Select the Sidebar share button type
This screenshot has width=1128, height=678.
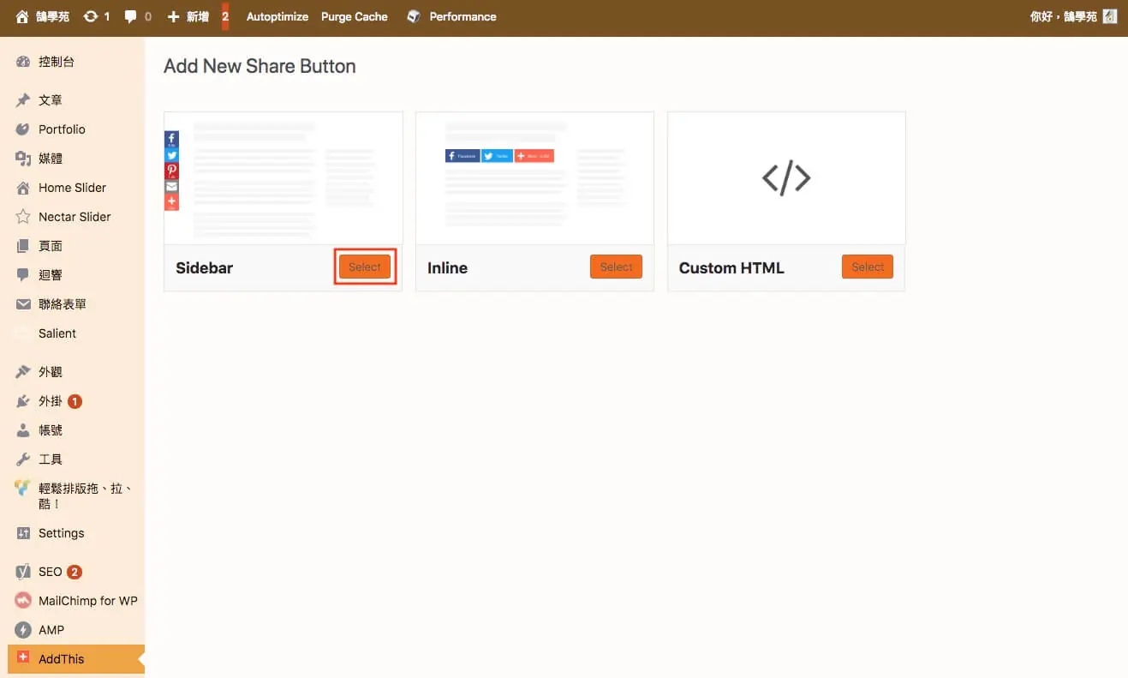(365, 267)
